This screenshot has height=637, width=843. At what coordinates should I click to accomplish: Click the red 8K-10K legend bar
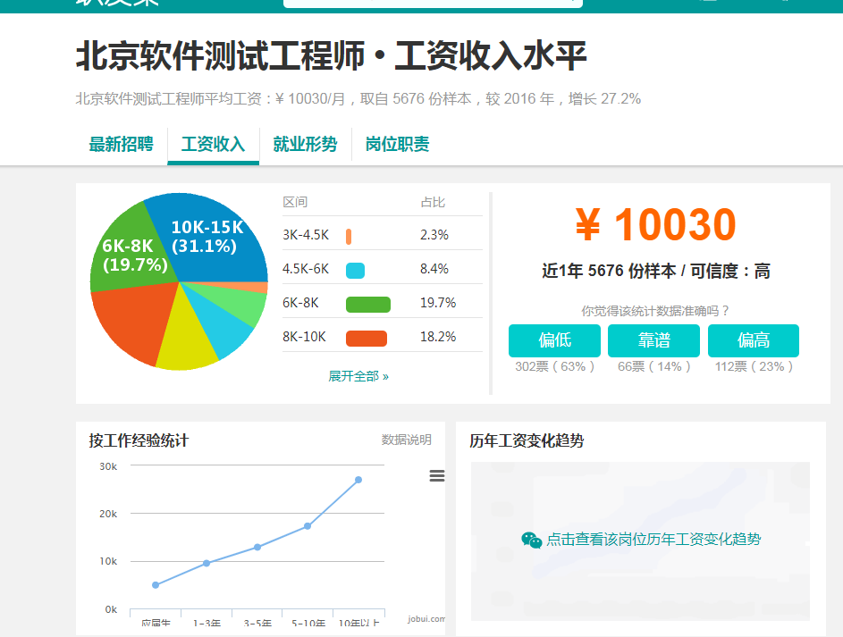coord(365,336)
